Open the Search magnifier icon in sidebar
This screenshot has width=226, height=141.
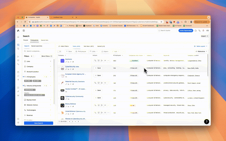click(x=18, y=45)
